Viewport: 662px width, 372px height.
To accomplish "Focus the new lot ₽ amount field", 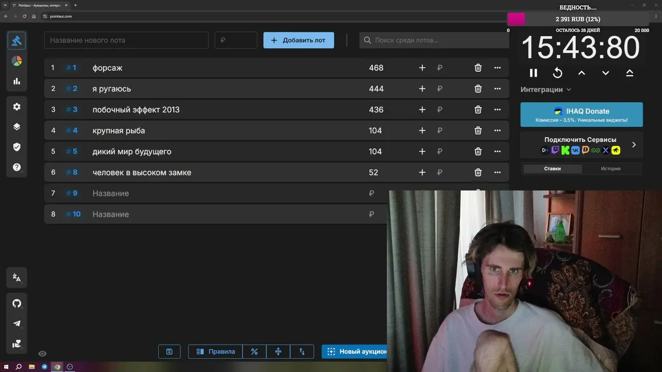I will coord(236,40).
